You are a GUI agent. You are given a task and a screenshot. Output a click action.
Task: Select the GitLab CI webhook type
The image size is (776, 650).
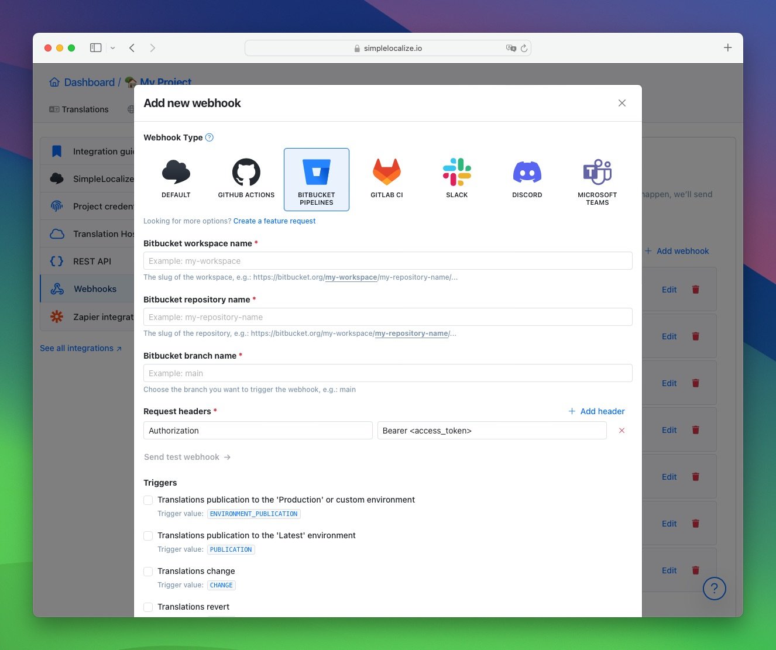point(387,180)
